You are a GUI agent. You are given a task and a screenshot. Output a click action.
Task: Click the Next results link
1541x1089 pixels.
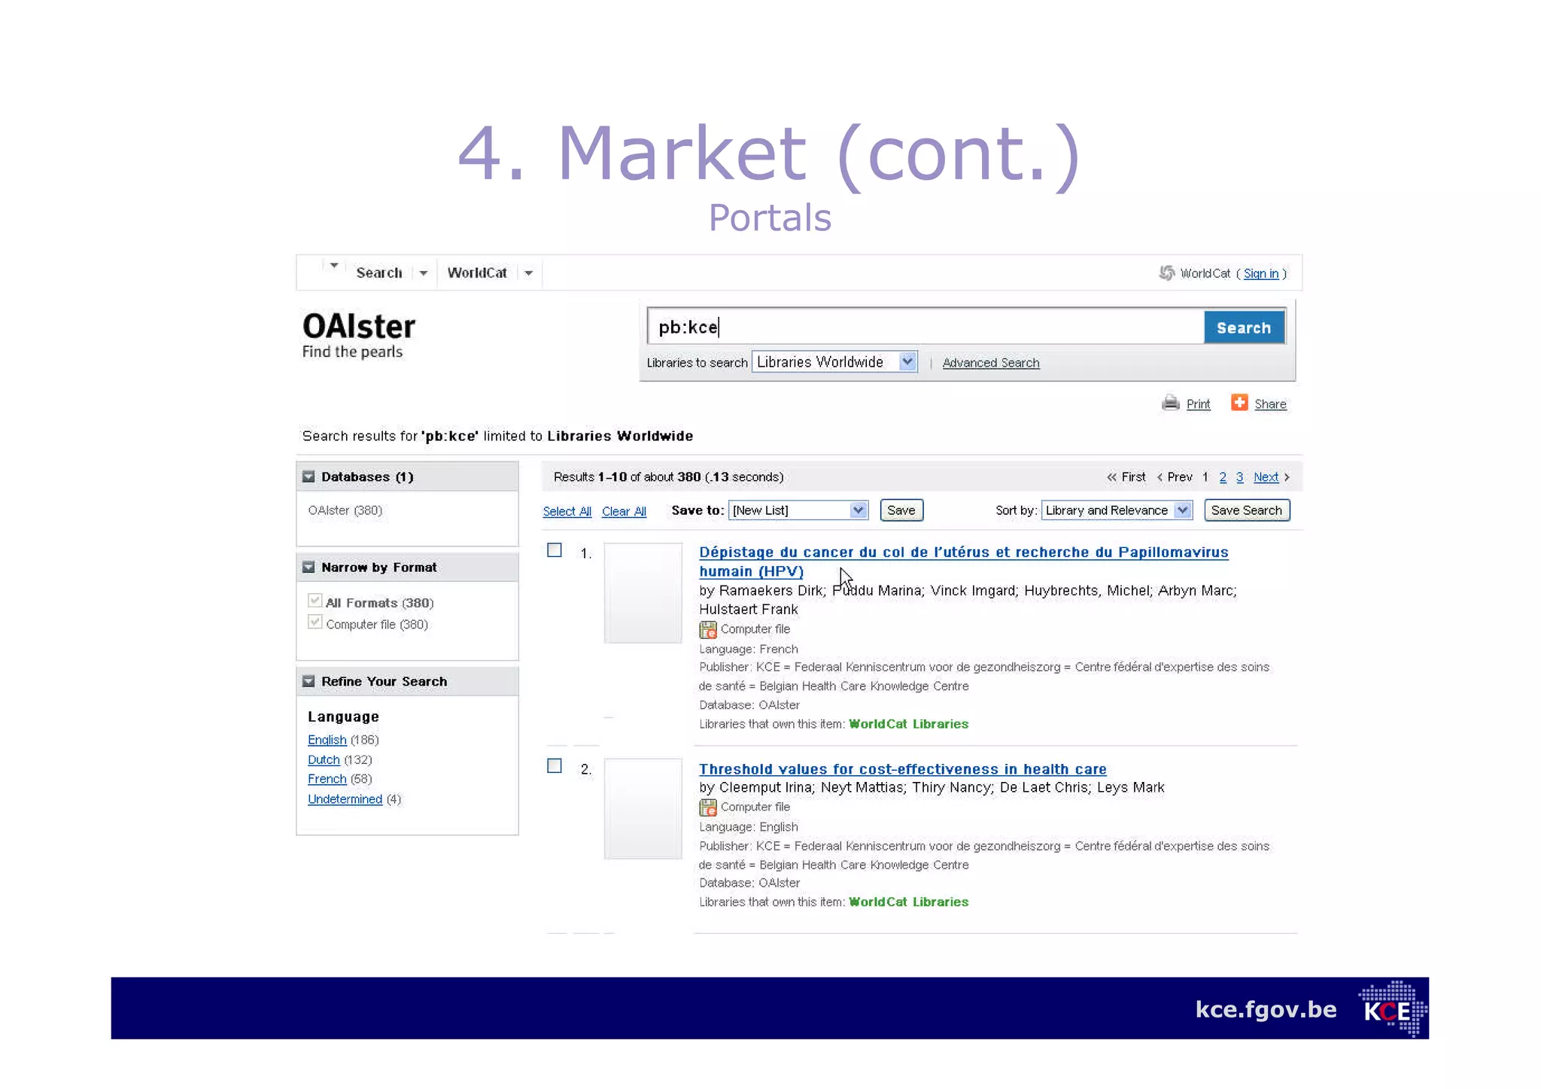1266,477
